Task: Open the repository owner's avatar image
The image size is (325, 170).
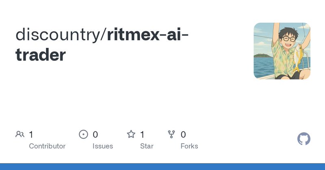Action: click(282, 51)
